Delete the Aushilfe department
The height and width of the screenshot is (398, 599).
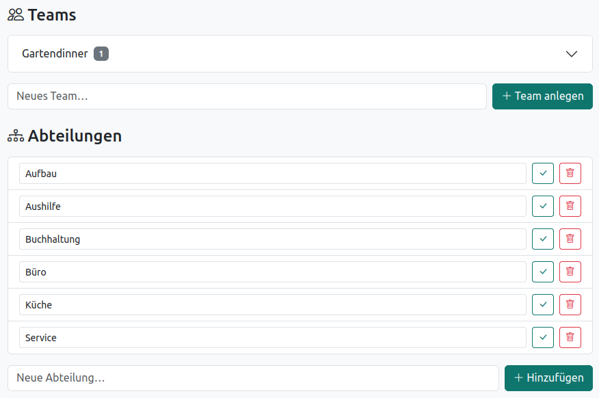click(570, 207)
